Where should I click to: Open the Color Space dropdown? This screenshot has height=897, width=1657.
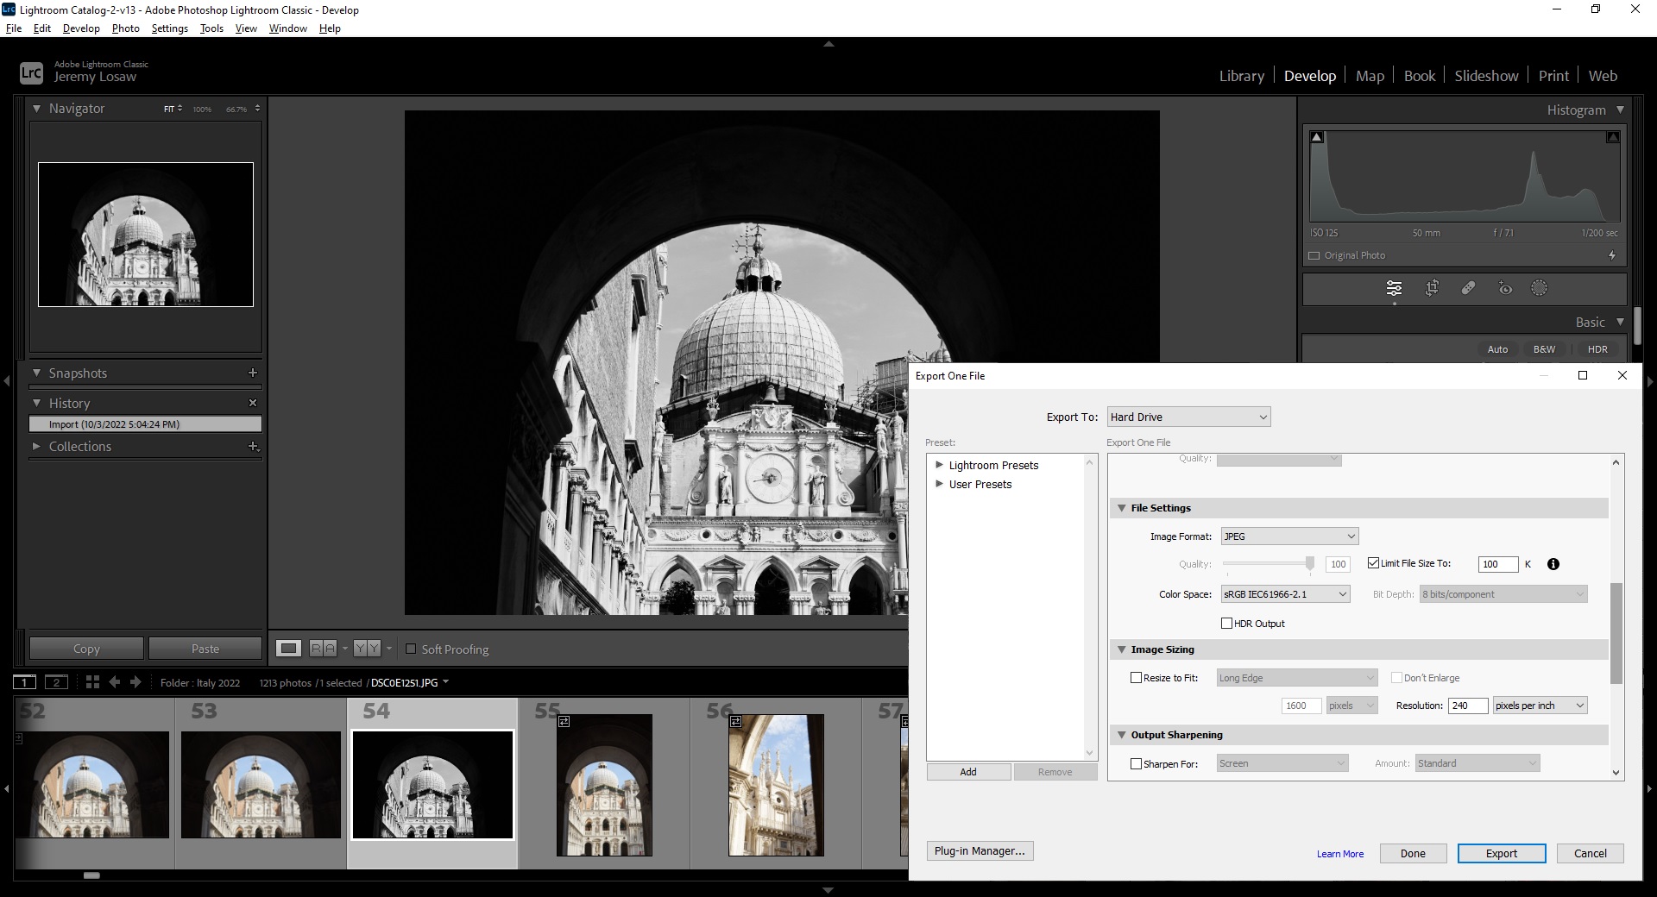pyautogui.click(x=1285, y=594)
